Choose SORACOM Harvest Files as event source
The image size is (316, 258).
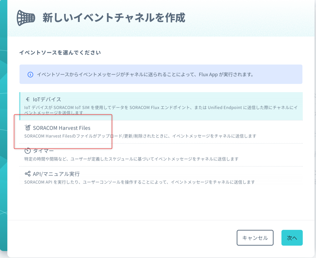(161, 132)
